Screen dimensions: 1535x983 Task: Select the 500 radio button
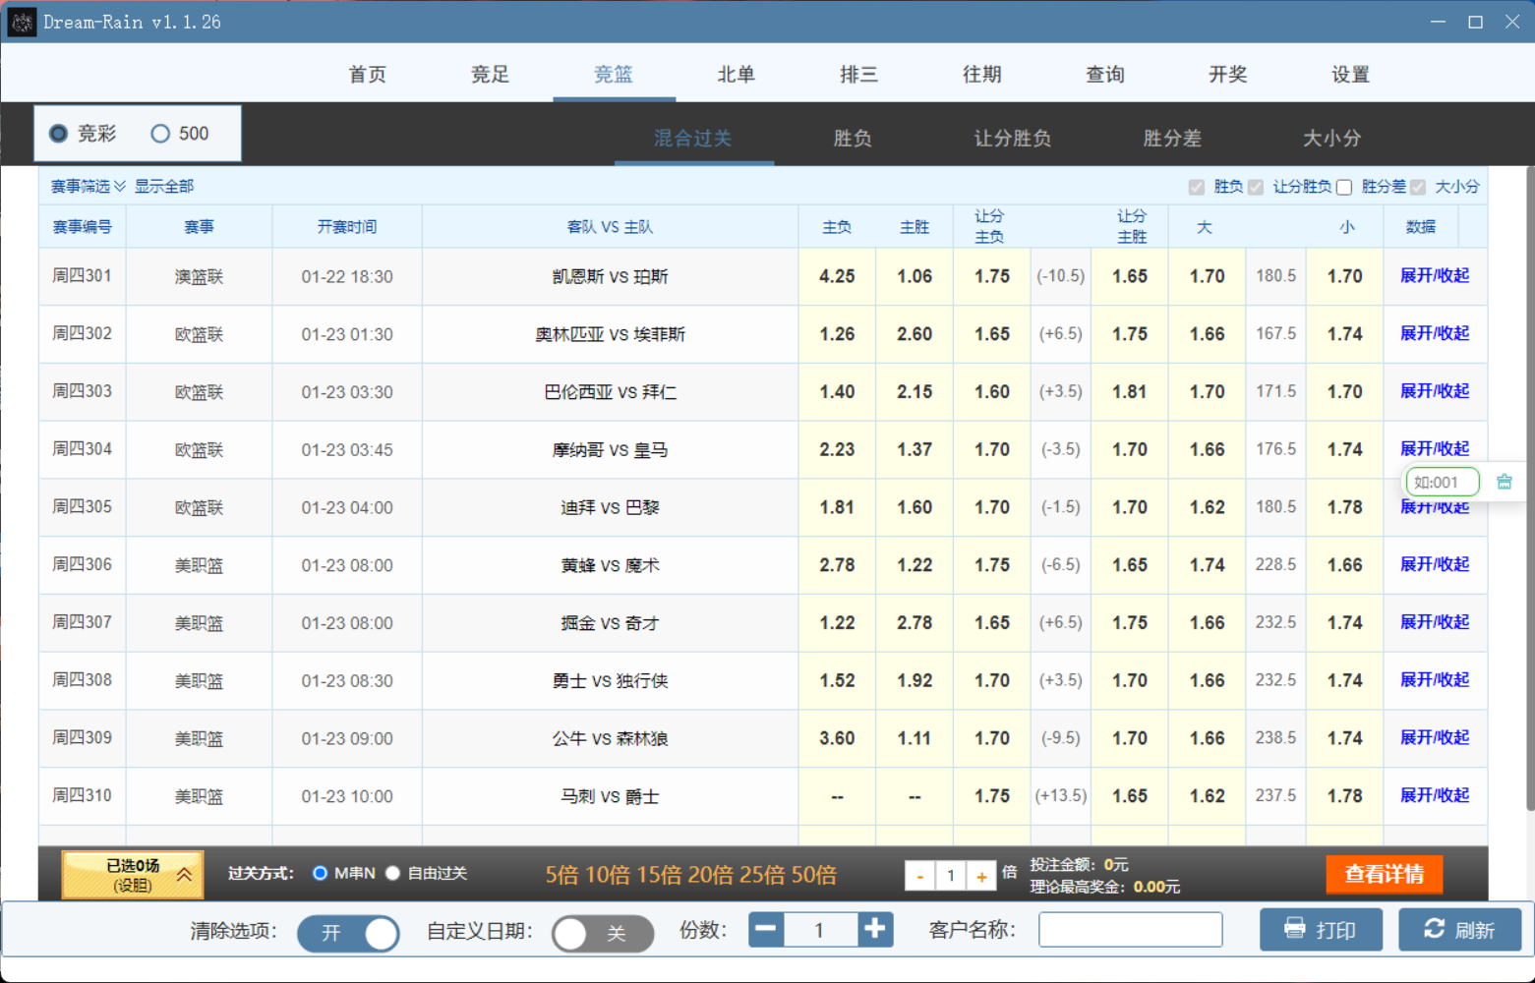tap(160, 134)
